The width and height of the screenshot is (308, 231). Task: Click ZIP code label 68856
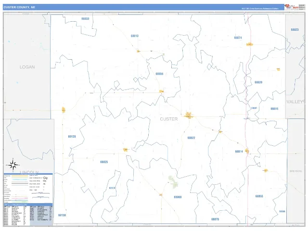pyautogui.click(x=159, y=74)
